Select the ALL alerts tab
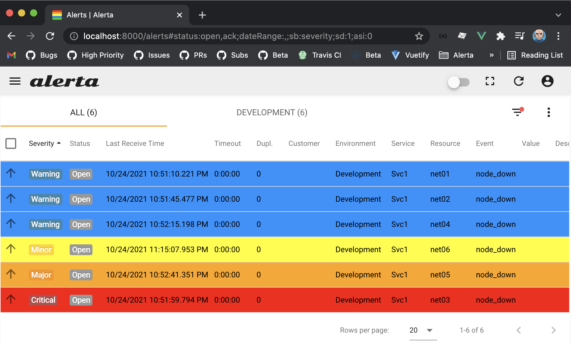 point(83,113)
